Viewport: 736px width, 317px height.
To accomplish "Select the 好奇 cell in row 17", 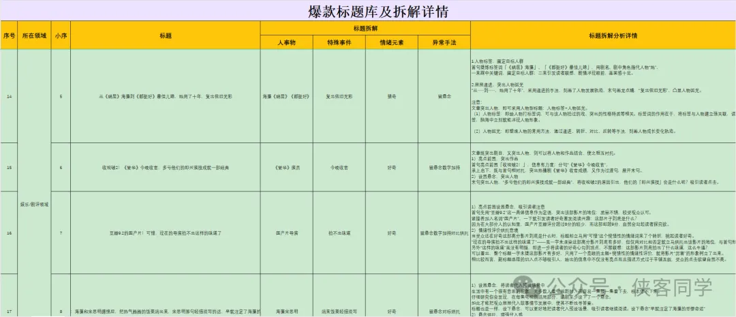I will pos(391,296).
